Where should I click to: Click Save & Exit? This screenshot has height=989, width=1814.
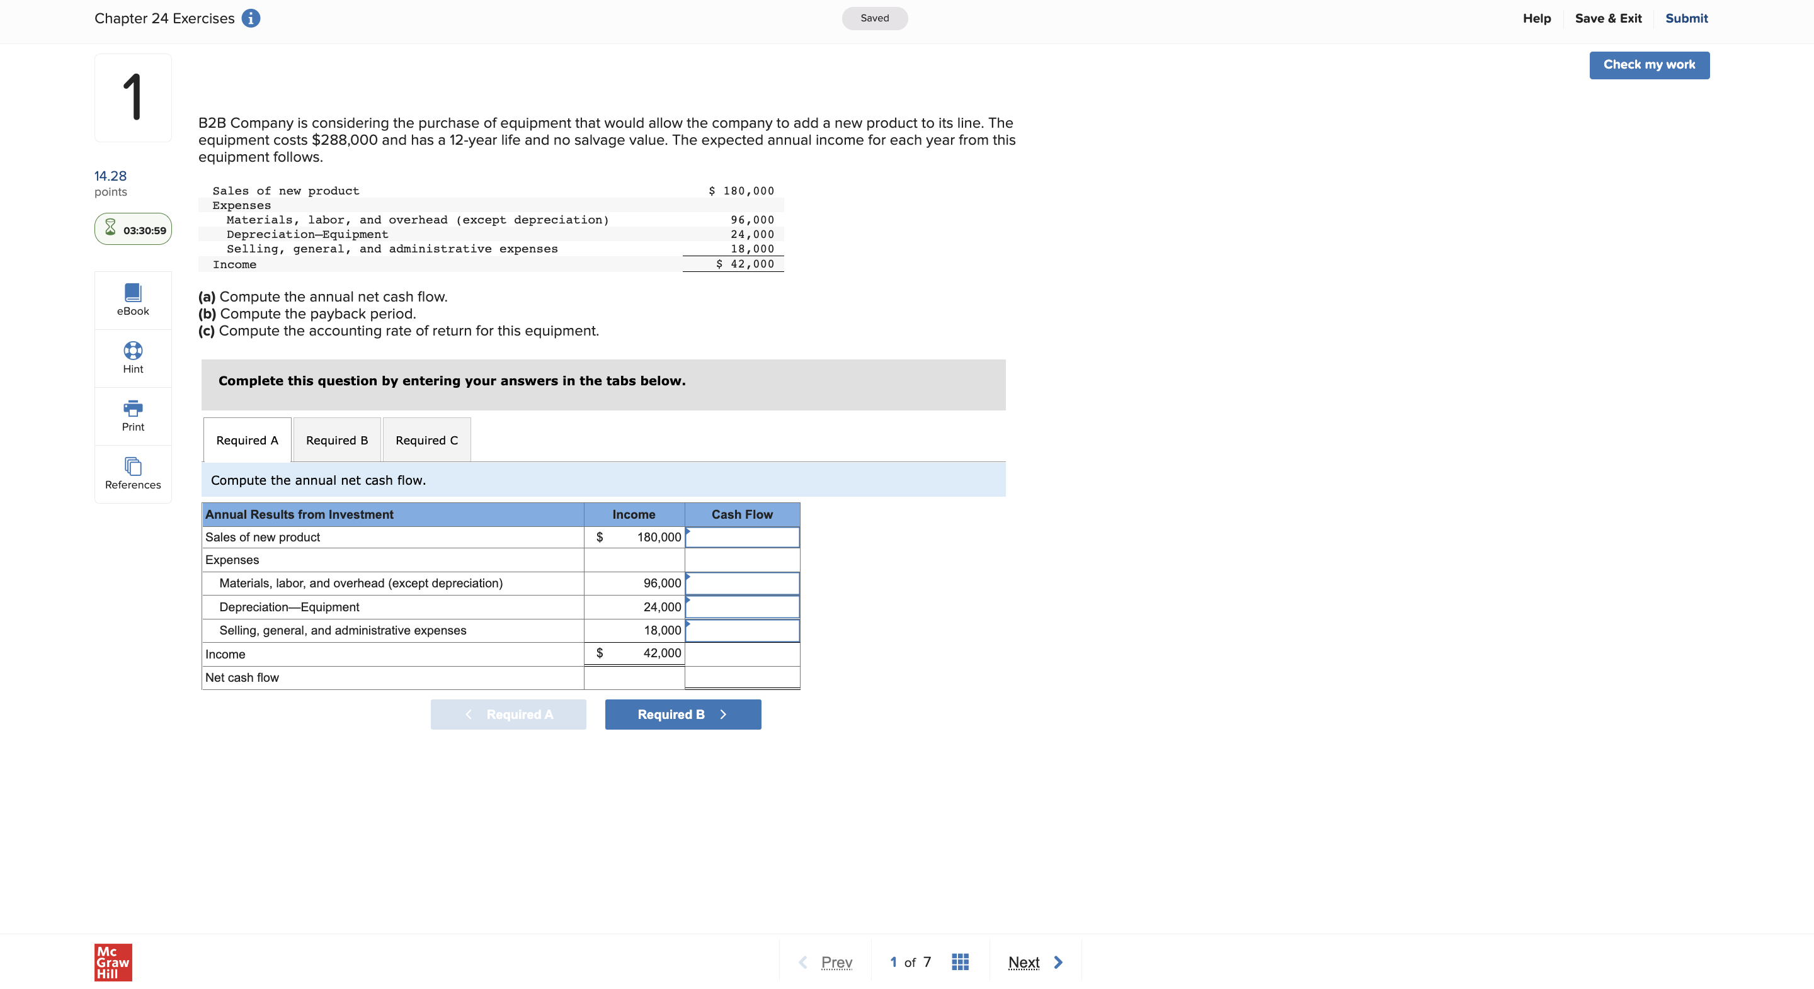point(1607,18)
